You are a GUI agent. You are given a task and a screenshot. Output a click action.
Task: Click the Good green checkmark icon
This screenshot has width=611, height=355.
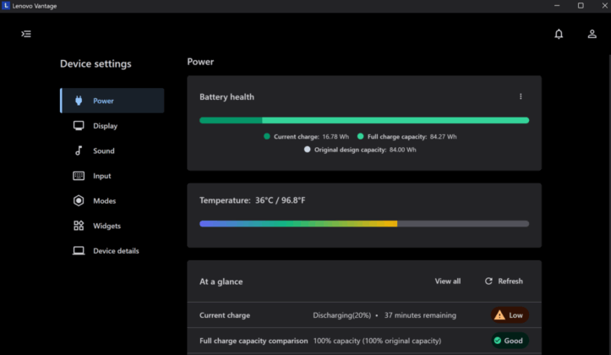click(x=498, y=341)
